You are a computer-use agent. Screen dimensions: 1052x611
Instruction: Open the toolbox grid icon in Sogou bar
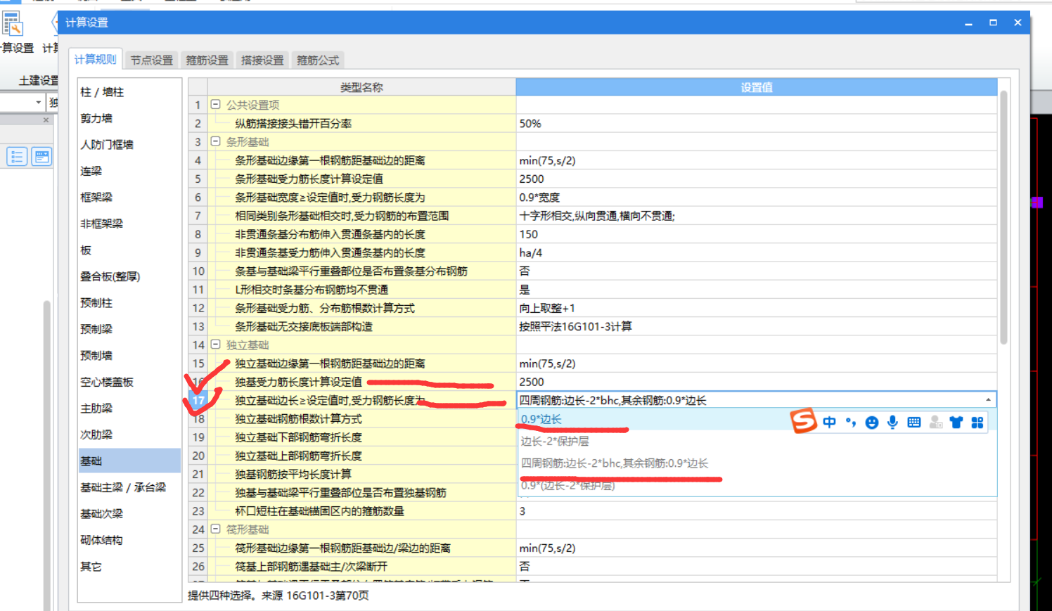[977, 422]
